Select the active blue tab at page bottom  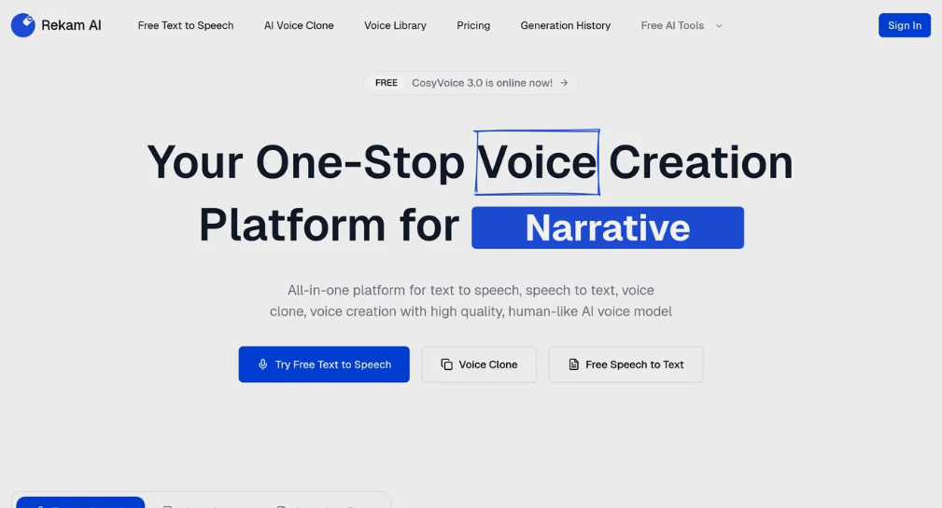[x=80, y=502]
